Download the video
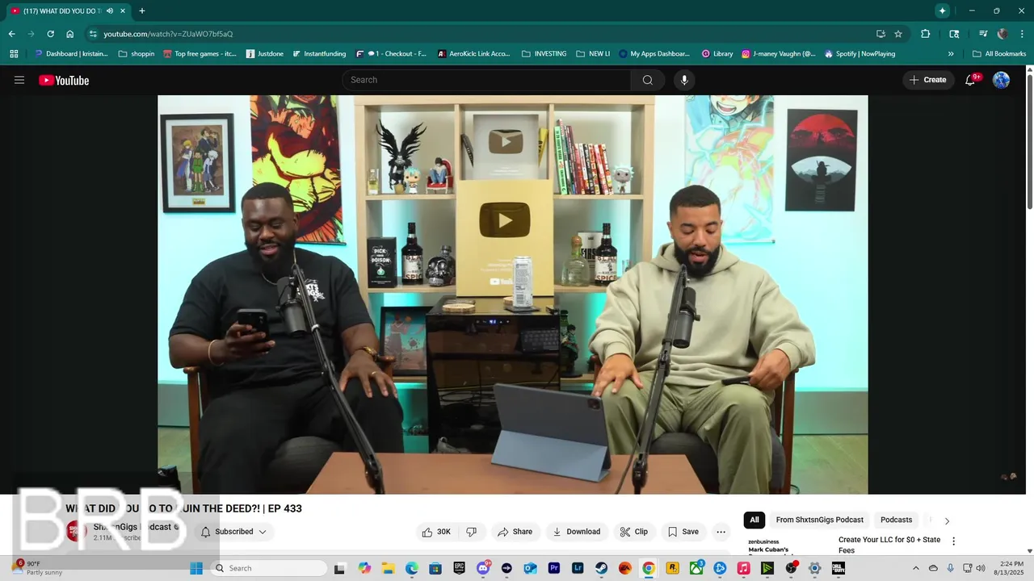Screen dimensions: 1034x581 (x=576, y=532)
